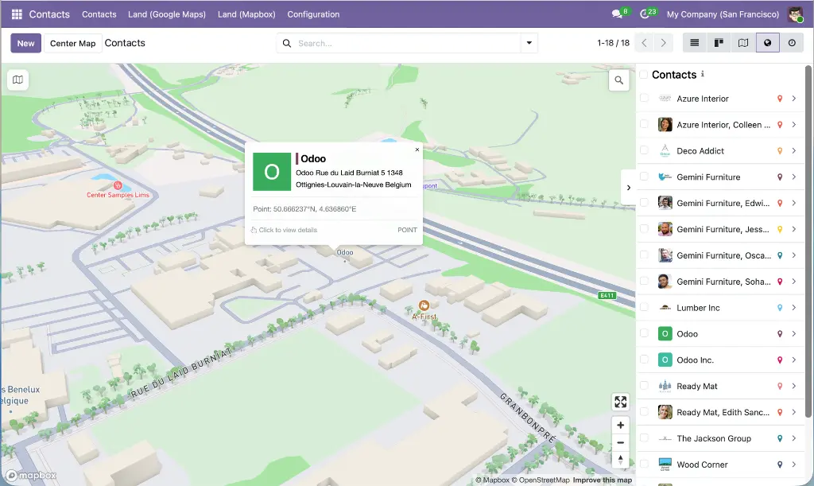Click Contacts info icon in side panel

pyautogui.click(x=703, y=74)
